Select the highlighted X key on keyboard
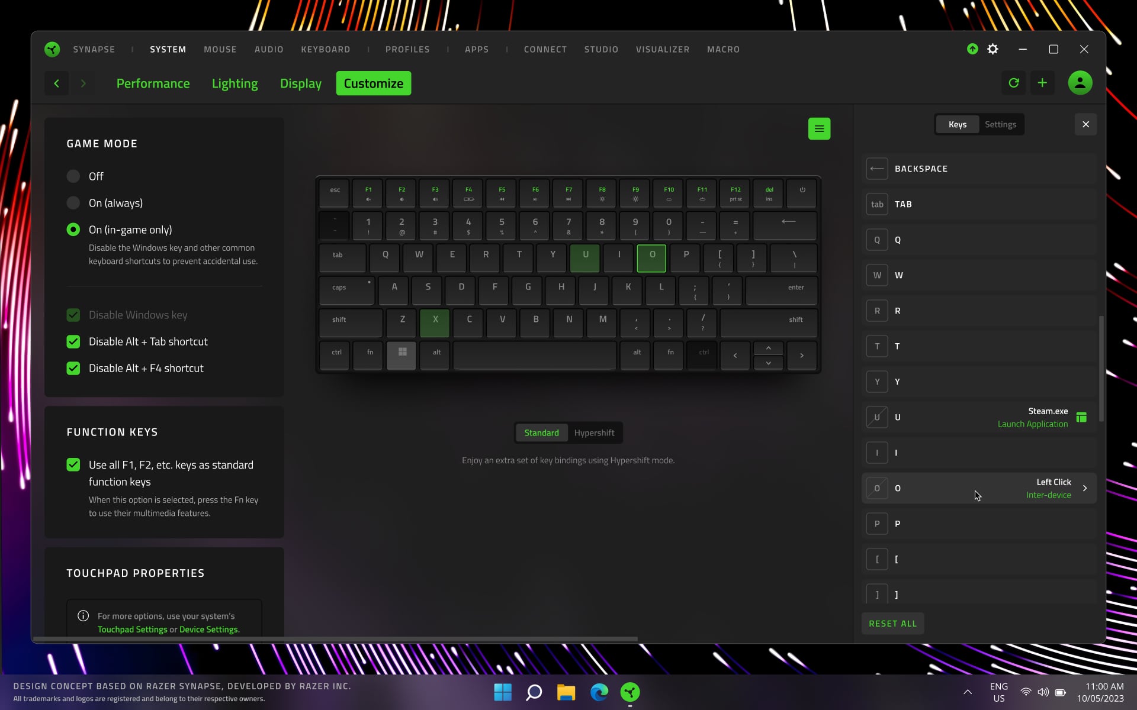Screen dimensions: 1137x710 coord(435,322)
